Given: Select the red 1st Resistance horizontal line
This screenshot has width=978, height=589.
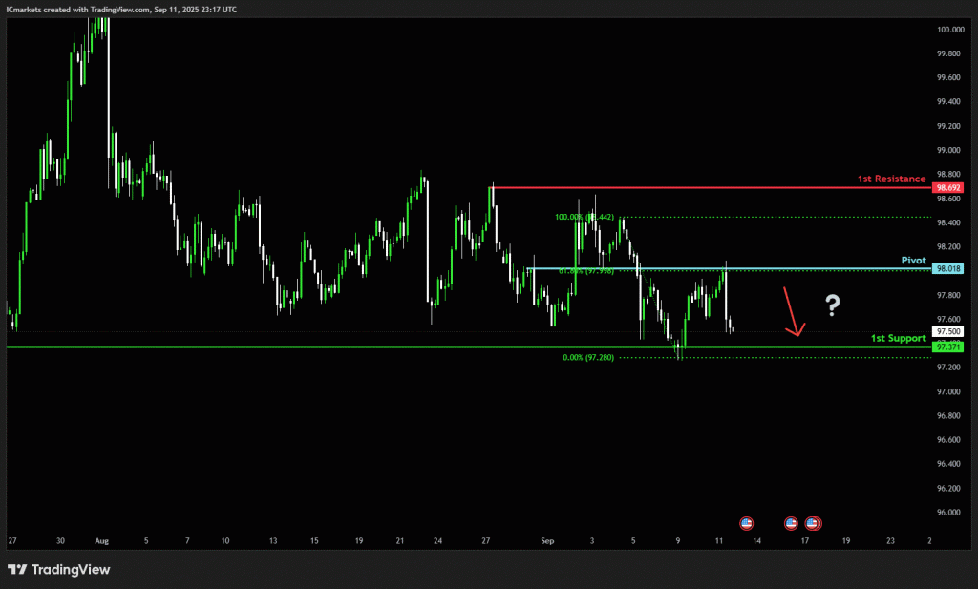Looking at the screenshot, I should pos(711,187).
